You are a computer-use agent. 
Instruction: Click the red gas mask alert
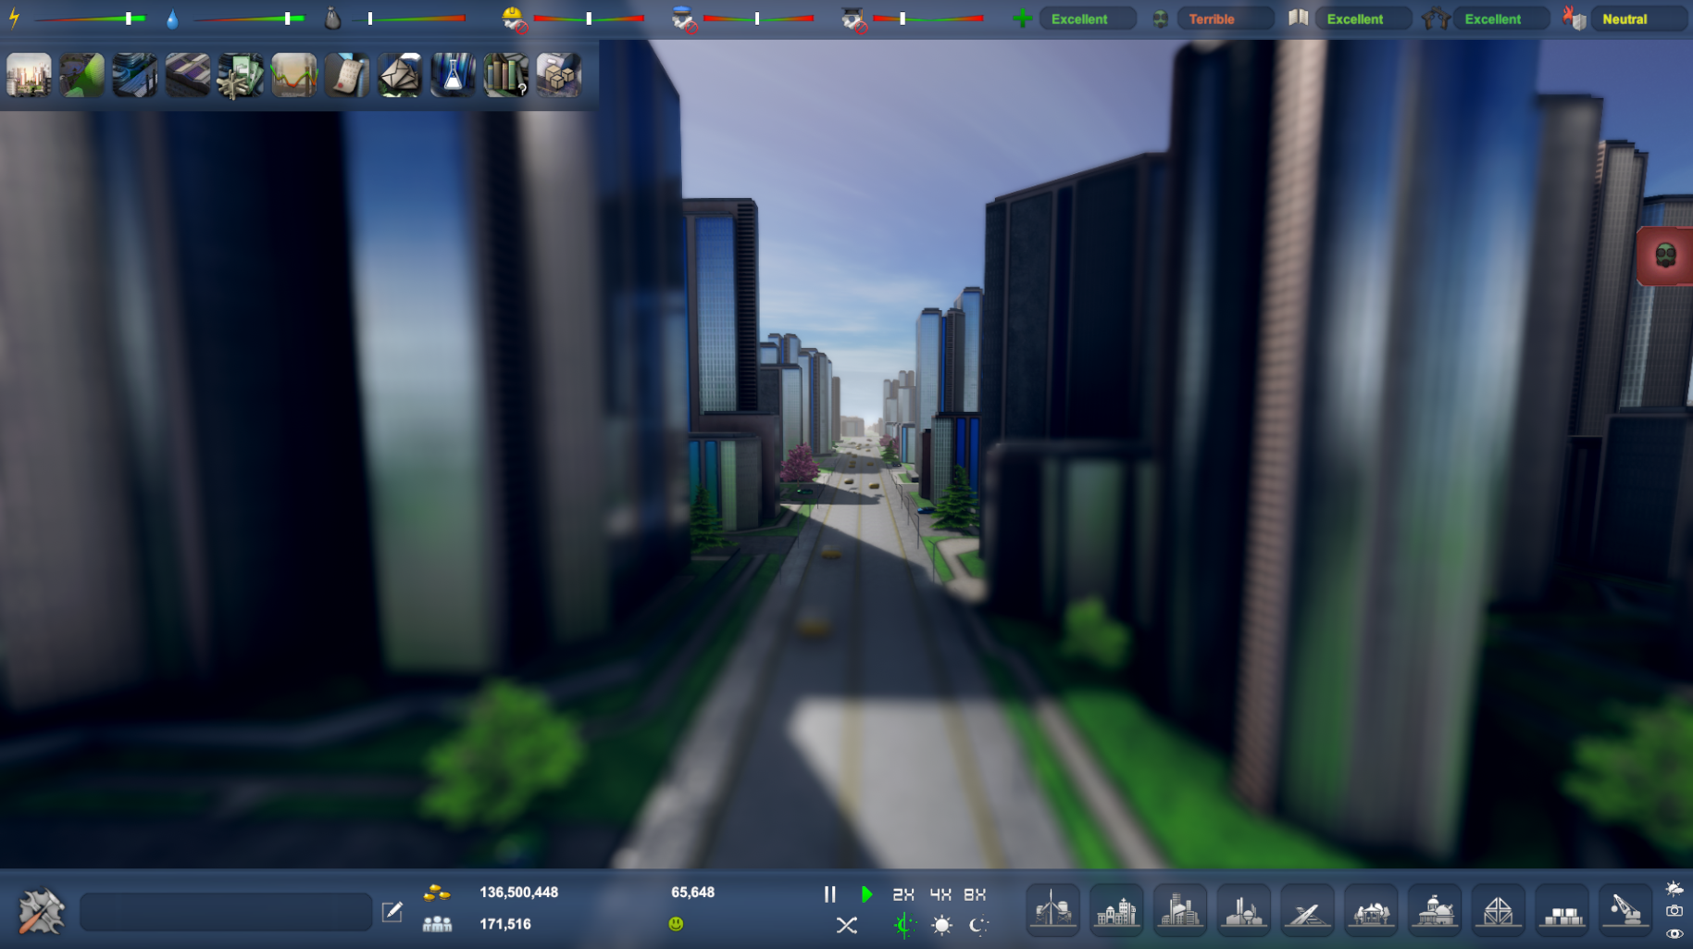point(1665,256)
